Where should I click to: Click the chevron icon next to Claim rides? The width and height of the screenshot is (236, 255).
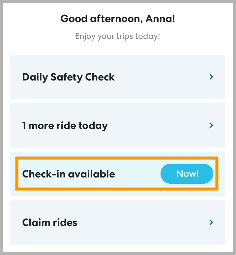(211, 222)
